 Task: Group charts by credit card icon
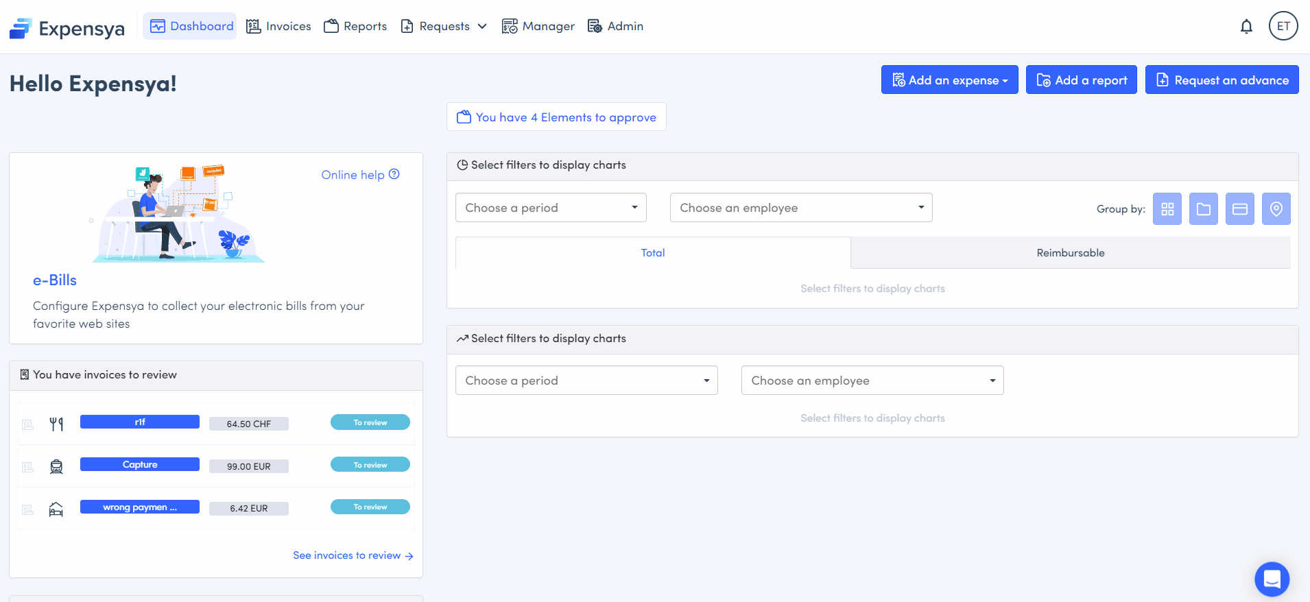coord(1239,209)
